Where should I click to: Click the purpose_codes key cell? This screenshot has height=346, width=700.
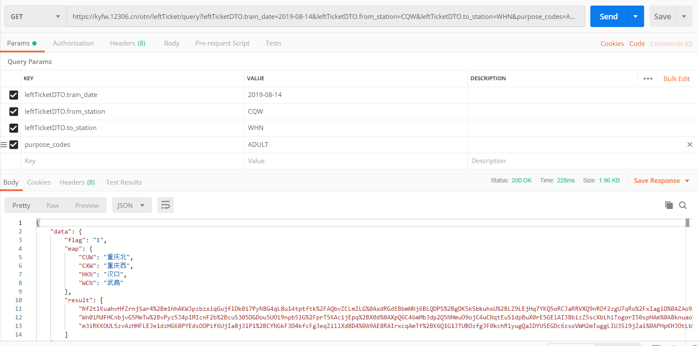pos(132,145)
